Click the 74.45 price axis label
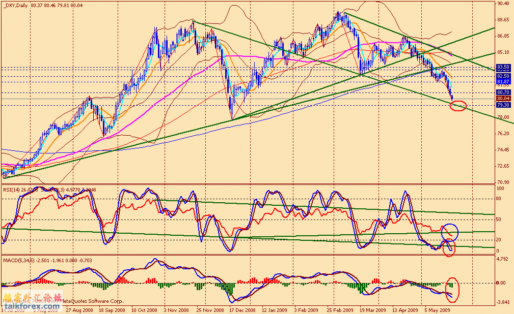The image size is (514, 314). click(503, 150)
